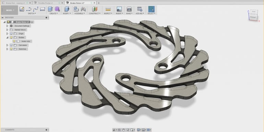
Task: Toggle Sketches folder light bulb
Action: coord(11,49)
